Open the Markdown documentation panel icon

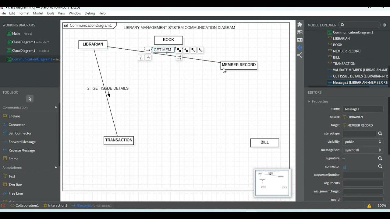(300, 40)
